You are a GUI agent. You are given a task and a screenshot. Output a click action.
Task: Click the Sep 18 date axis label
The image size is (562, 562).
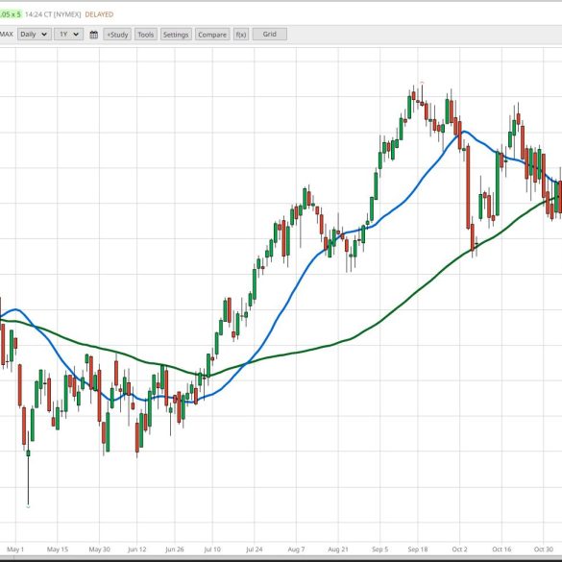coord(418,550)
